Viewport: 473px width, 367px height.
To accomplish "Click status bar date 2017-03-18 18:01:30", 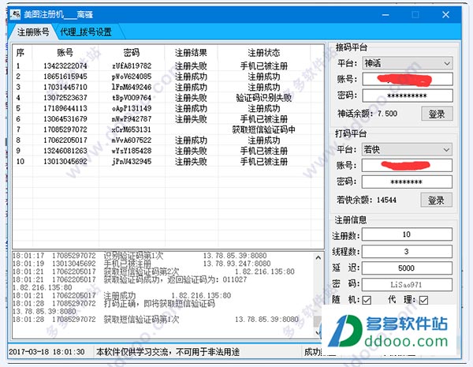I will tap(47, 352).
